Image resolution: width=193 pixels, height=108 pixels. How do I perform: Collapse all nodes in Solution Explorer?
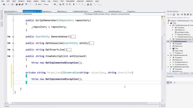[188, 14]
